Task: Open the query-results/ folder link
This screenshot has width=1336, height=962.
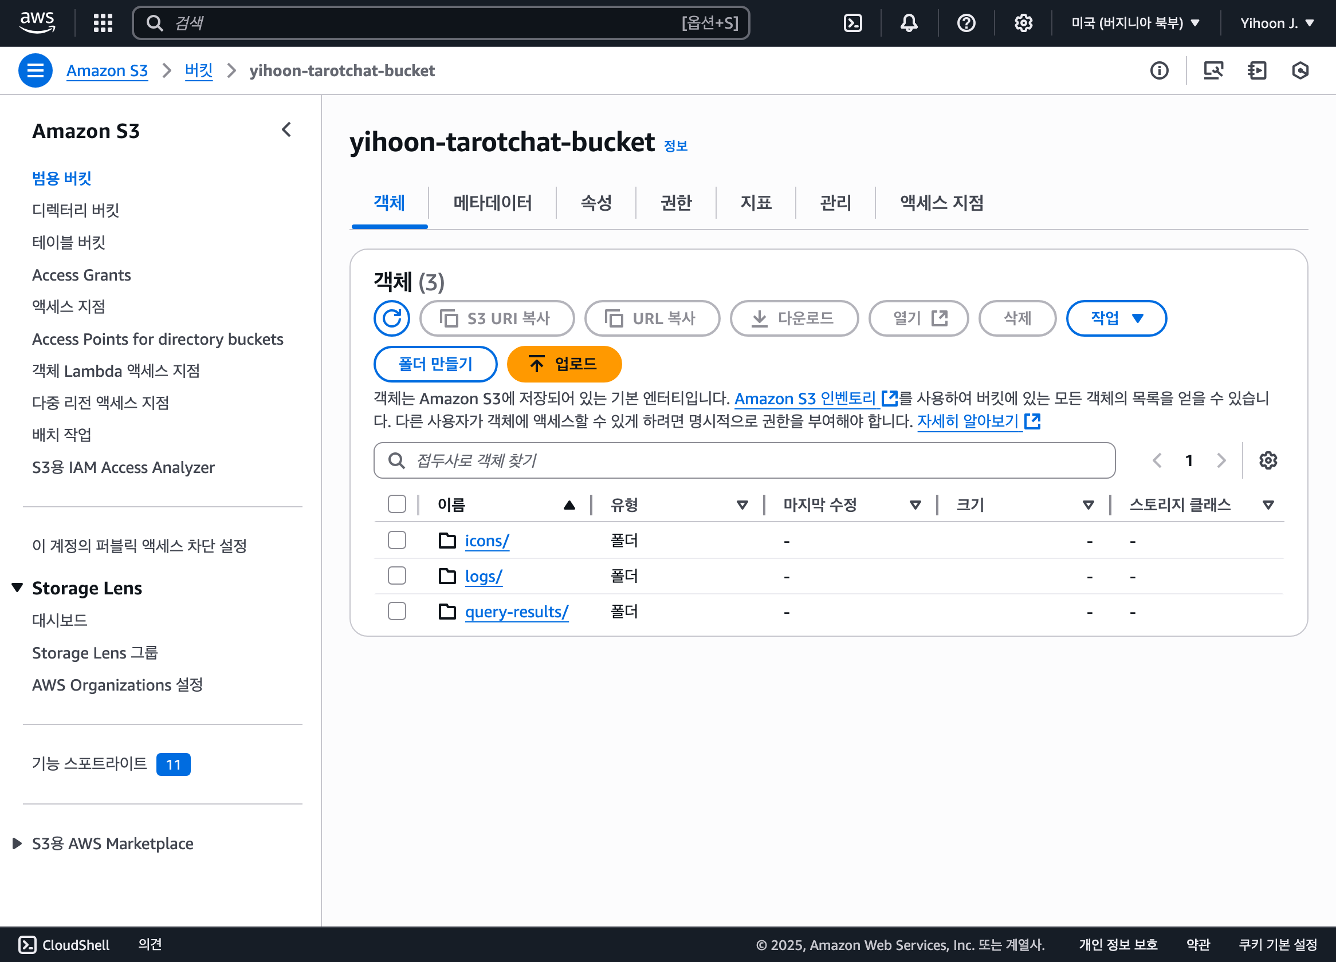Action: coord(516,612)
